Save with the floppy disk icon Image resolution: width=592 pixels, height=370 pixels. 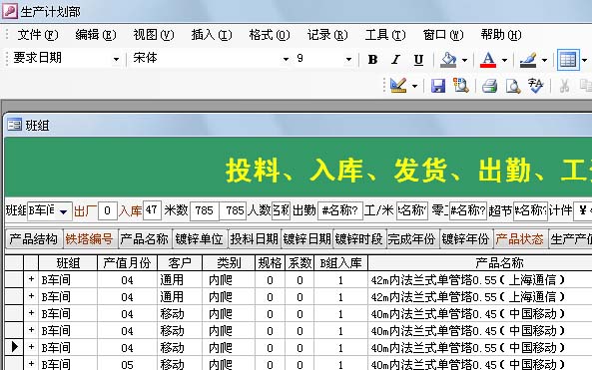(x=438, y=86)
